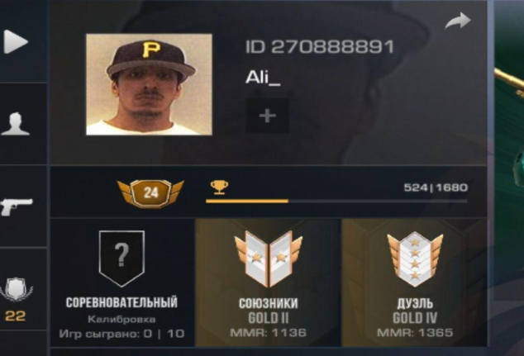The image size is (524, 356).
Task: Select the Дуэль mode label
Action: 415,303
